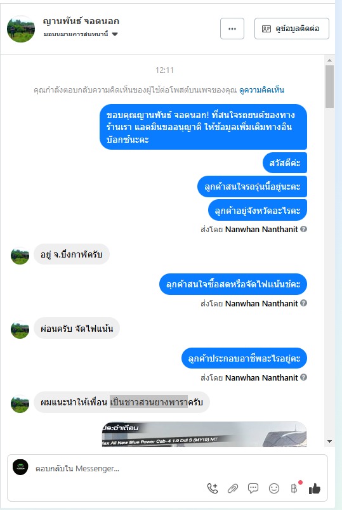The height and width of the screenshot is (510, 342).
Task: Click the customer profile picture in header
Action: pos(21,29)
